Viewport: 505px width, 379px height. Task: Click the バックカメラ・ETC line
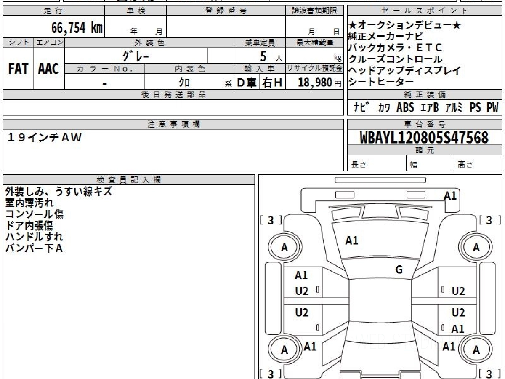(x=396, y=48)
